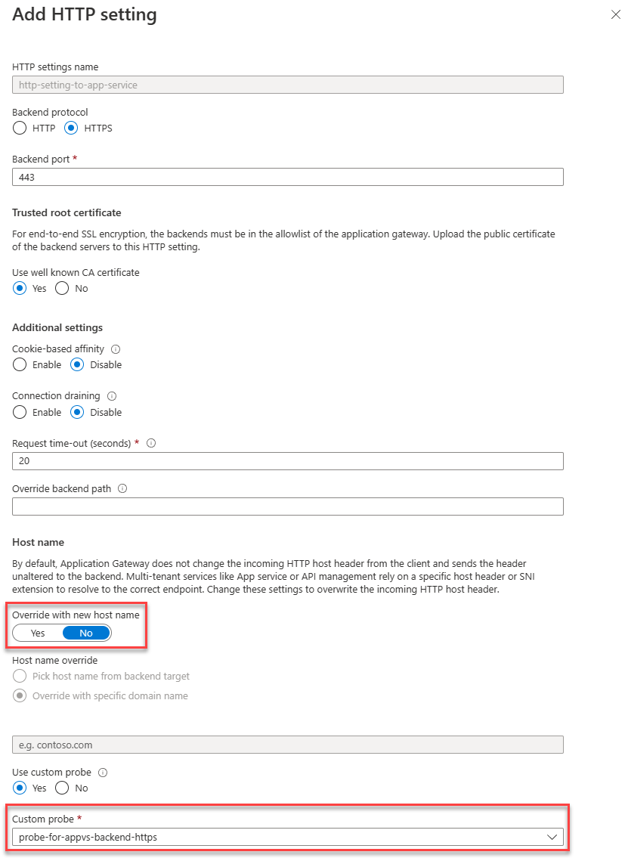Click the Use custom probe info icon
Image resolution: width=628 pixels, height=858 pixels.
coord(104,772)
